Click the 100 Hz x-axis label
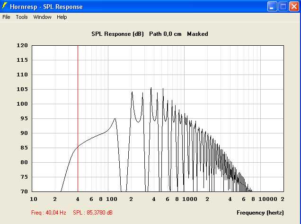Viewport: 301px width, 224px height. [x=112, y=199]
